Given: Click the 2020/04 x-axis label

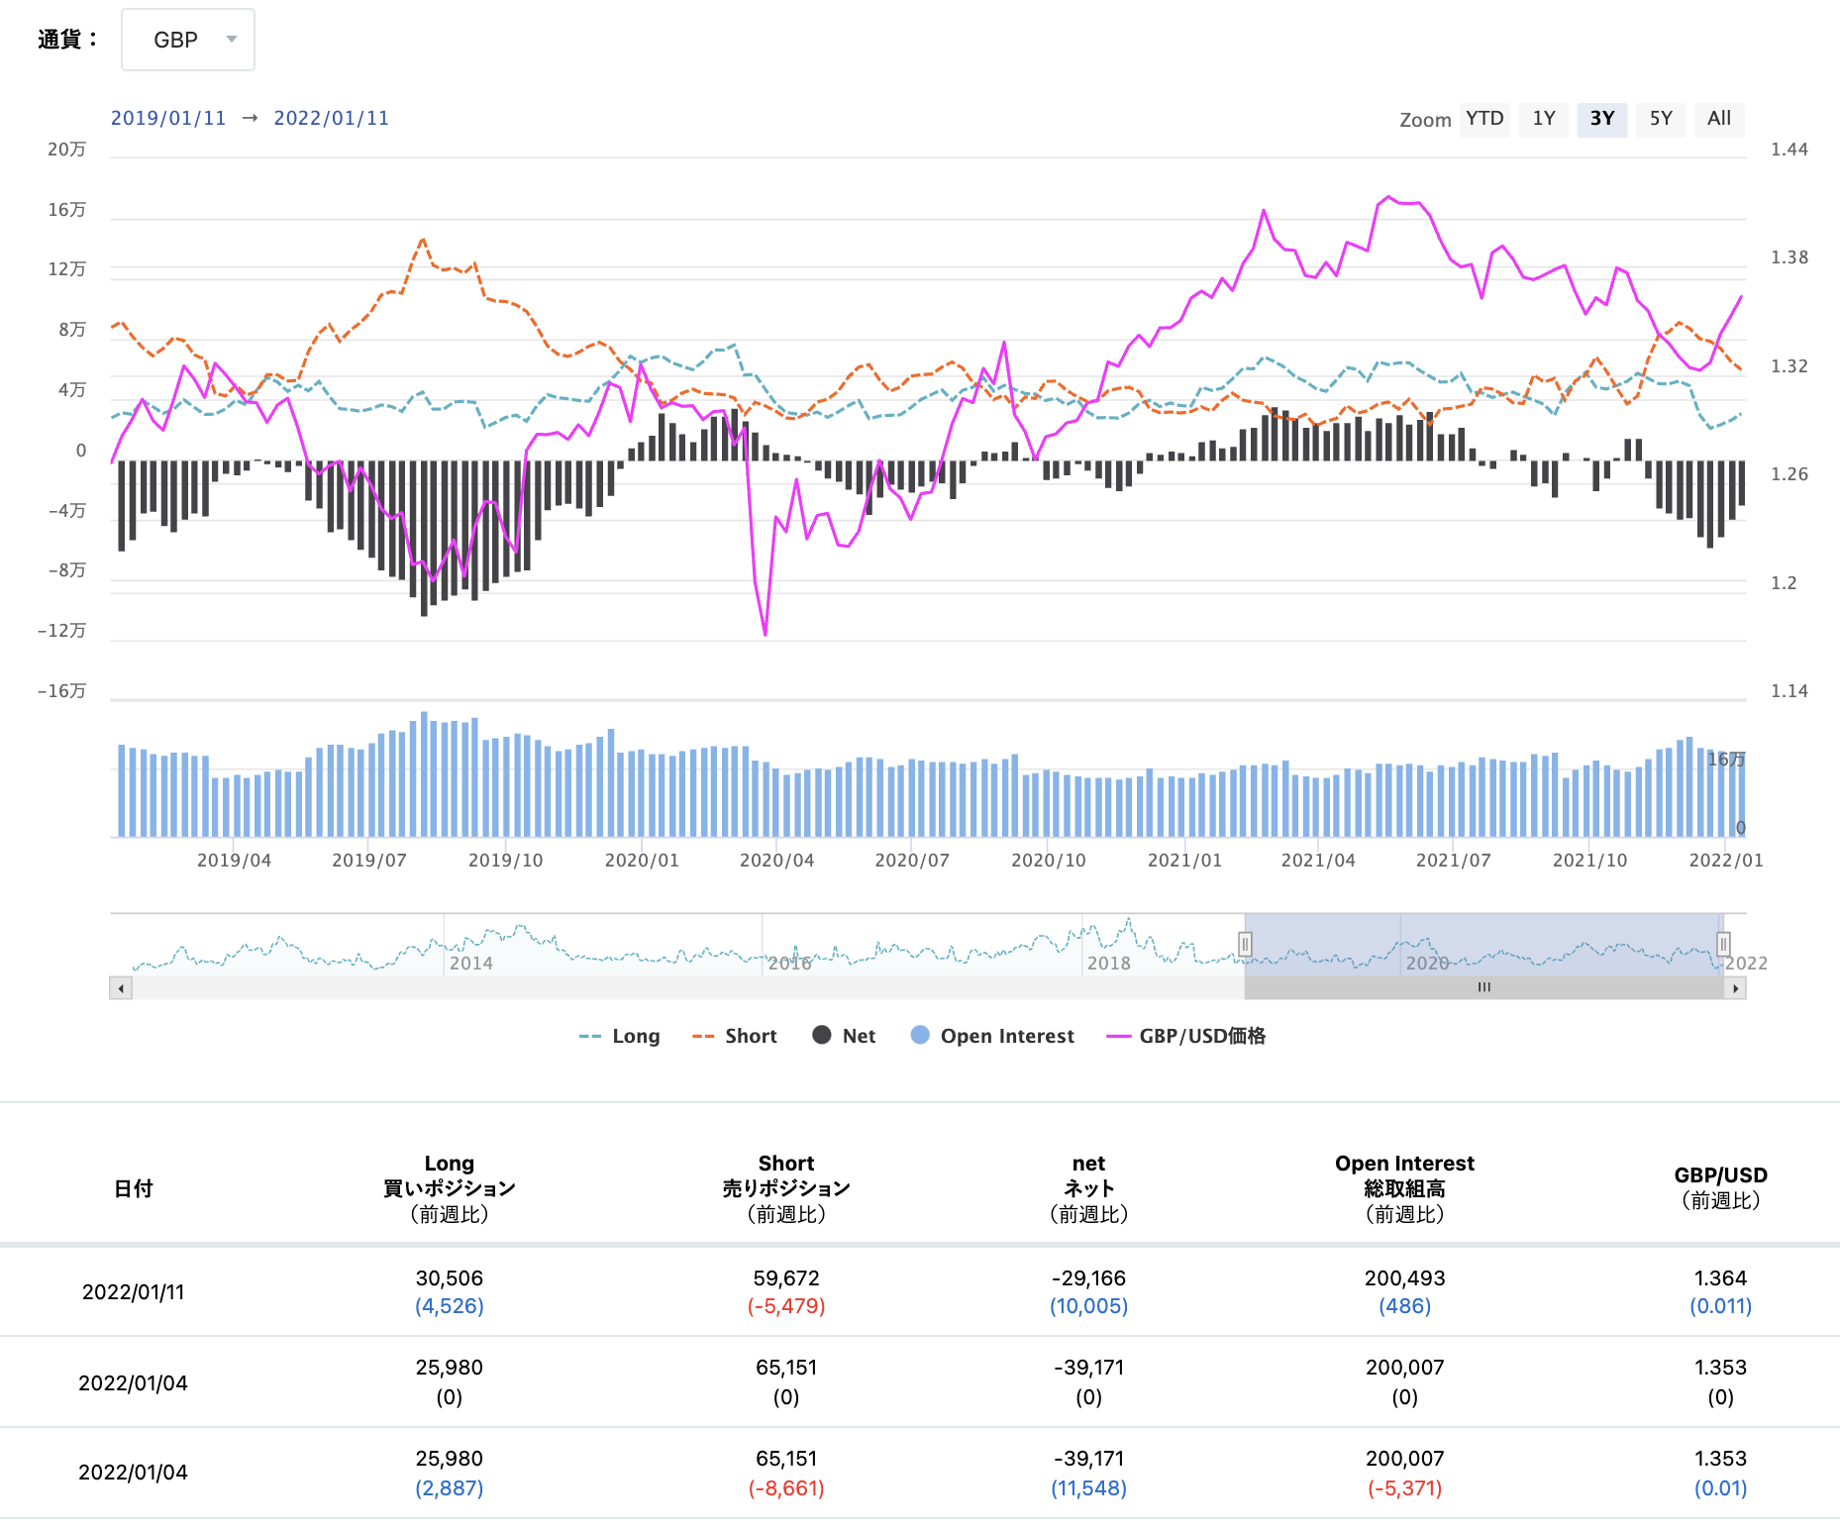Looking at the screenshot, I should coord(777,861).
